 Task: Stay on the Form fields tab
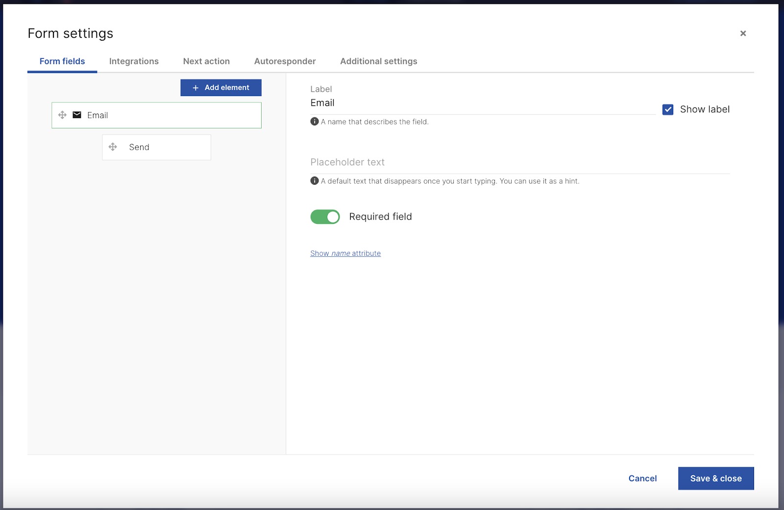pyautogui.click(x=62, y=61)
